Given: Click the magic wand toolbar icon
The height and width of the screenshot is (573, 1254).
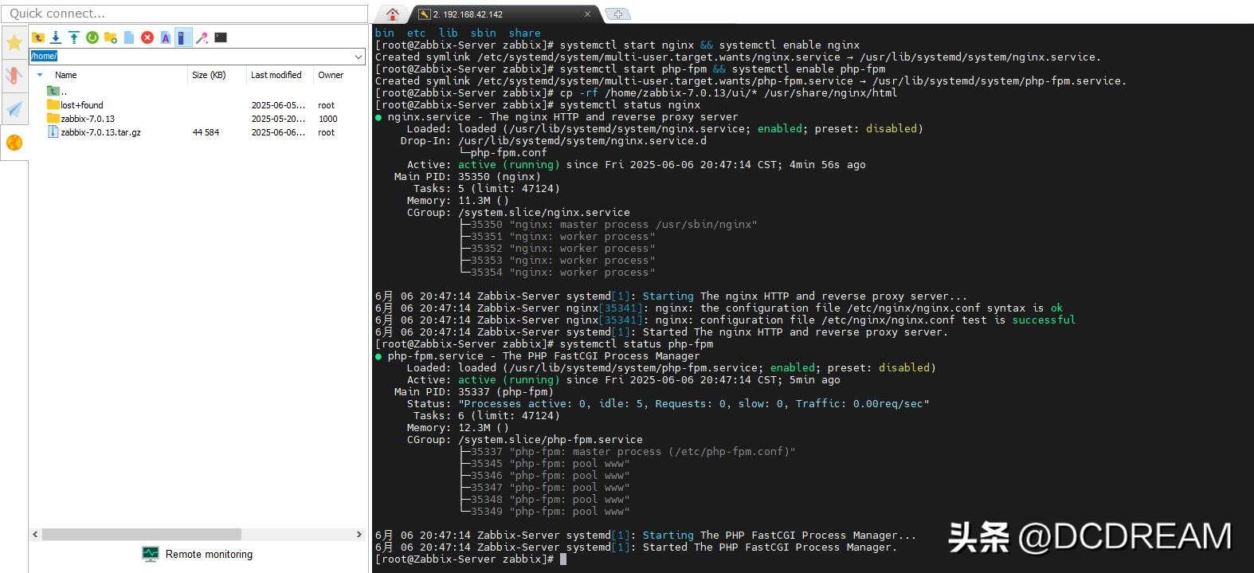Looking at the screenshot, I should click(202, 37).
